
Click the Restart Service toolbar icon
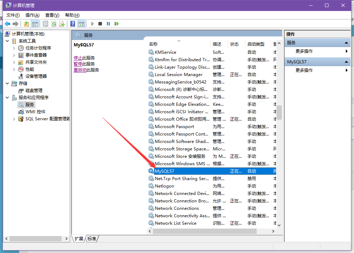click(116, 24)
